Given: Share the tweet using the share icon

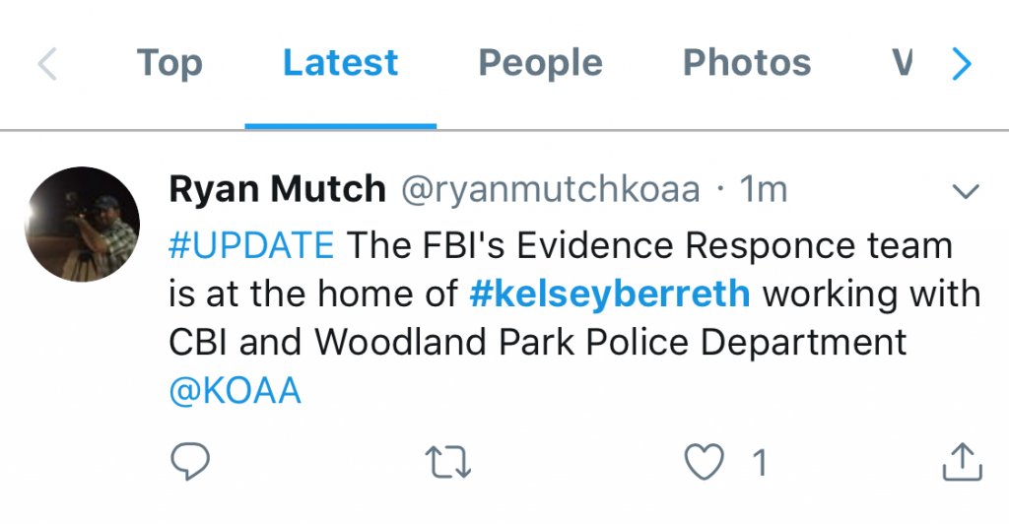Looking at the screenshot, I should pos(961,461).
